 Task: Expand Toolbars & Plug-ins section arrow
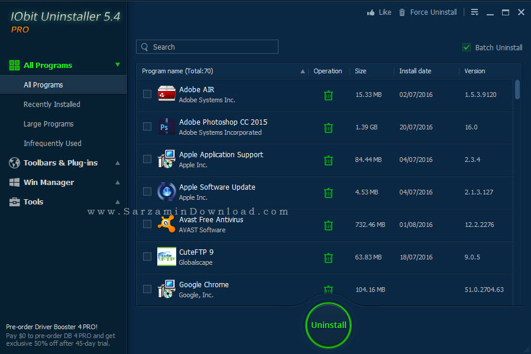(118, 163)
